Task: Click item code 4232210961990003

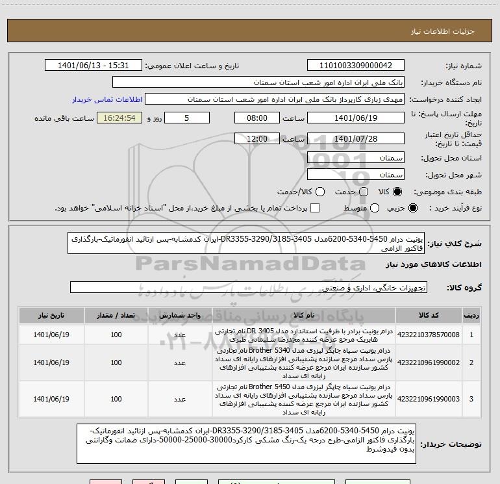Action: pyautogui.click(x=429, y=399)
